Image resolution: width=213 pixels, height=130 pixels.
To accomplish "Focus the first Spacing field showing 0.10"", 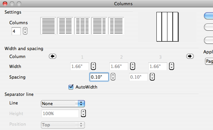I will coord(99,77).
